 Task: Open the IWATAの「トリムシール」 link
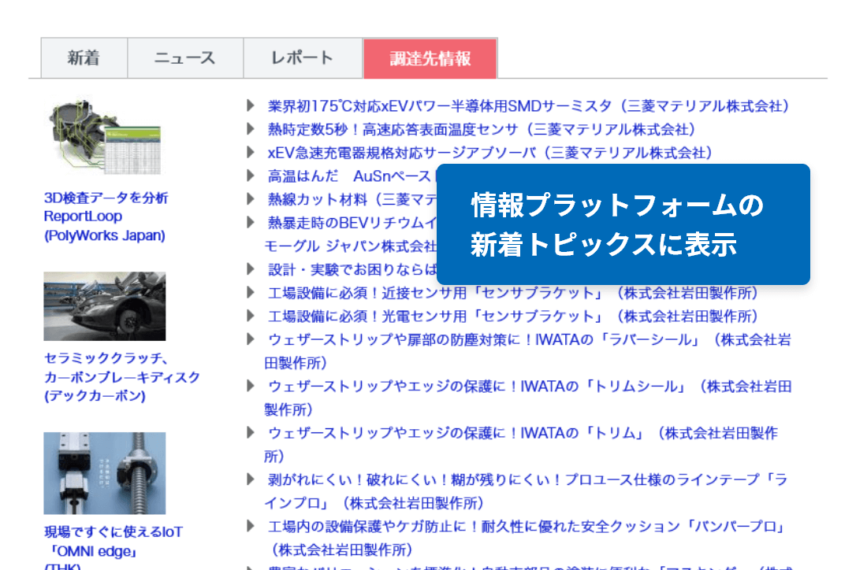[x=528, y=398]
